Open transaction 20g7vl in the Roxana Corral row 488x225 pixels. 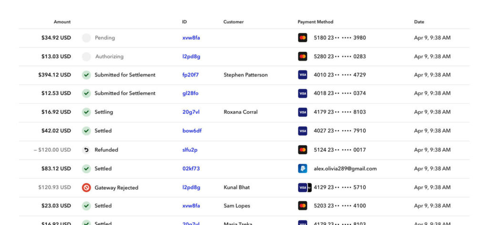point(191,112)
